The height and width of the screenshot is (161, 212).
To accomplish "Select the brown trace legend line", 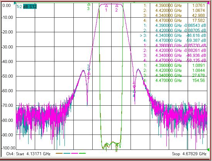I will coord(59,153).
